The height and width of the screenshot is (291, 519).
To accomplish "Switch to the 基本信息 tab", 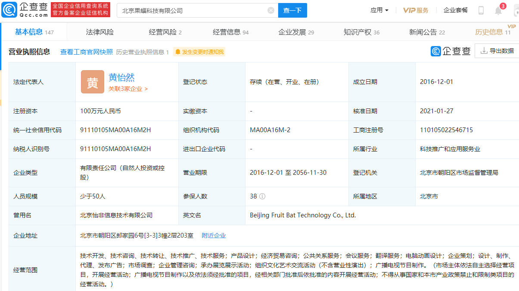I will pyautogui.click(x=34, y=32).
